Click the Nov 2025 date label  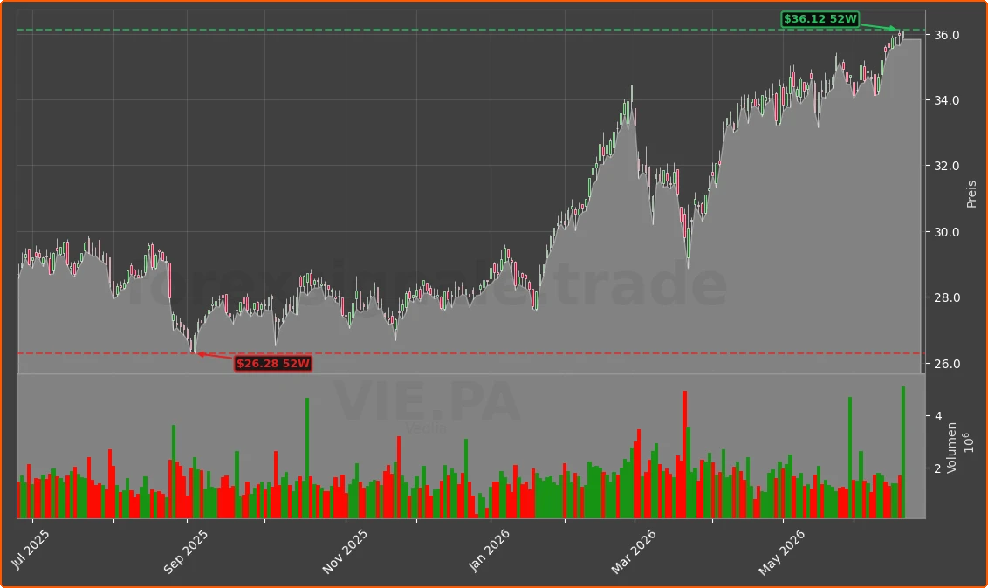tap(345, 552)
